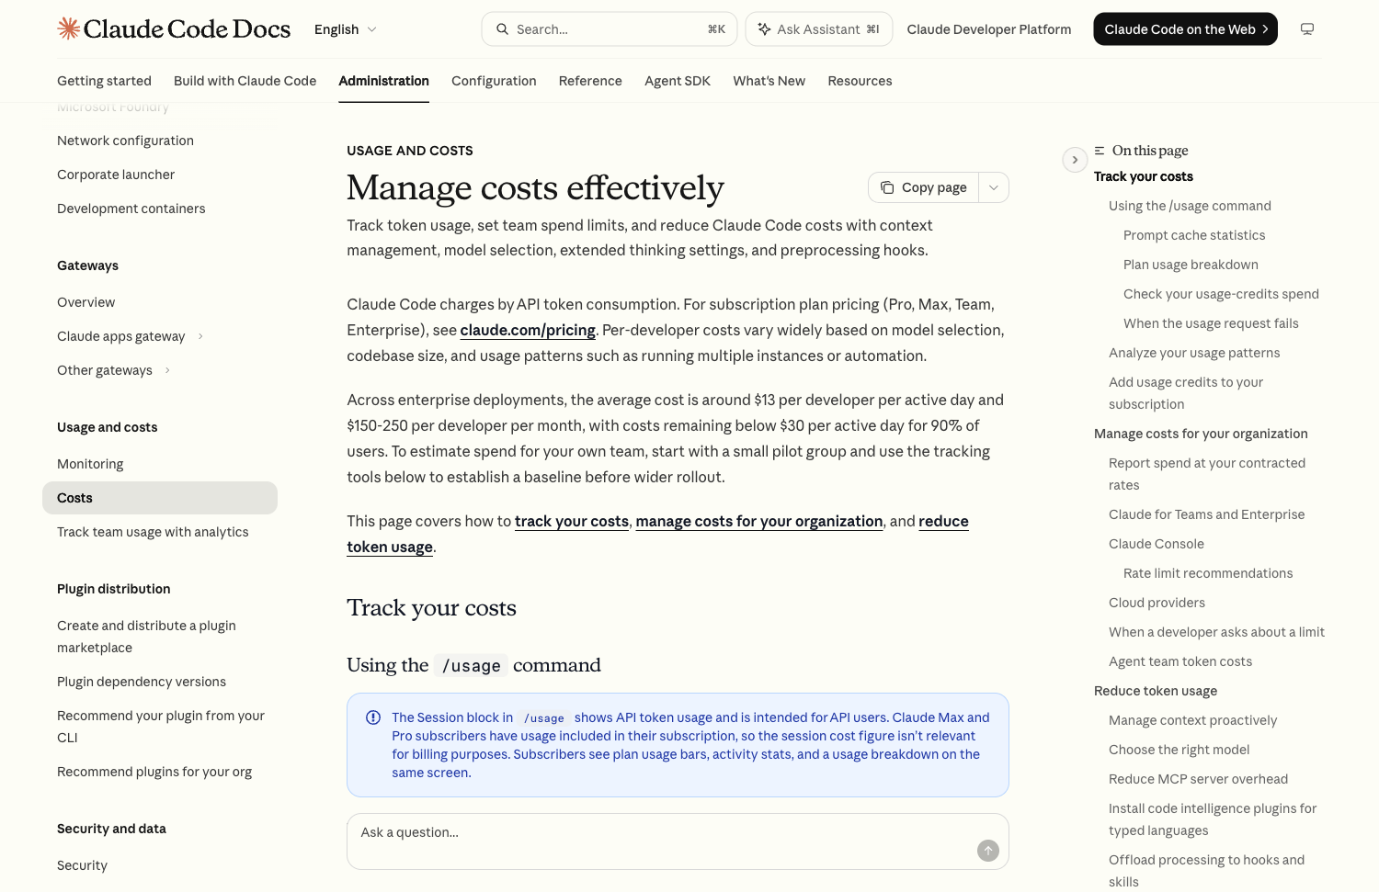Click the list icon beside On this page
The width and height of the screenshot is (1379, 892).
1100,151
